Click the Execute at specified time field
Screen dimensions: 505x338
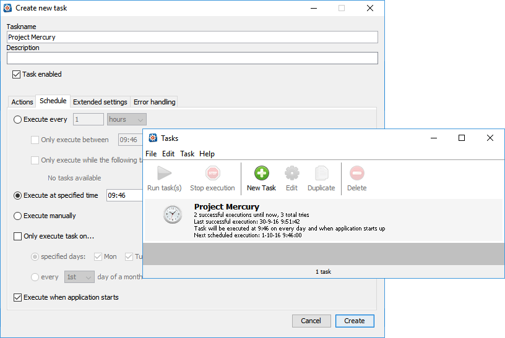point(125,195)
